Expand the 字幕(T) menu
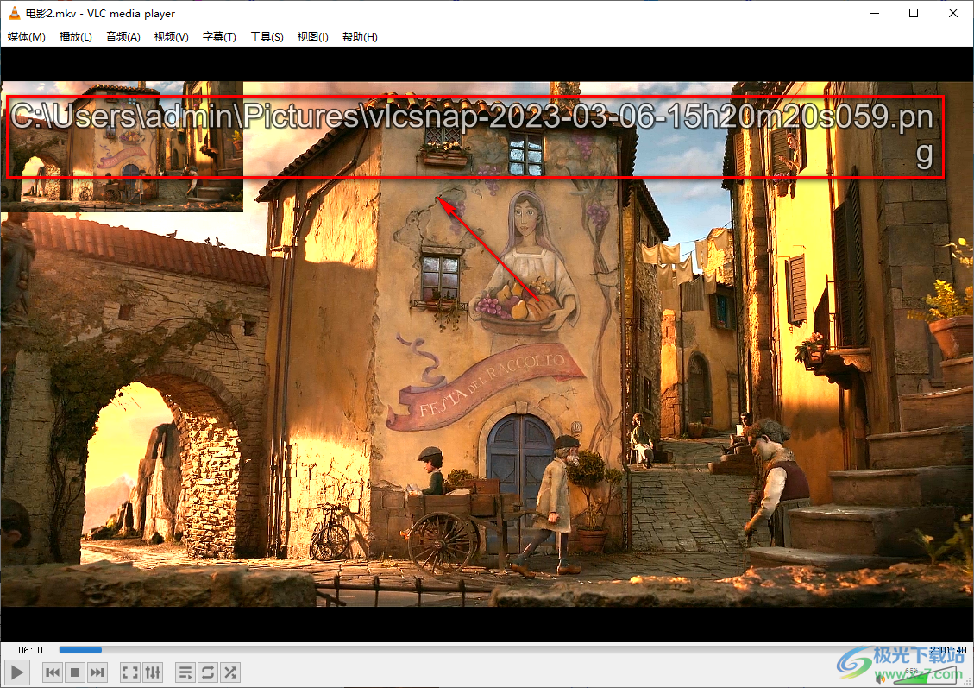The image size is (974, 688). 219,37
